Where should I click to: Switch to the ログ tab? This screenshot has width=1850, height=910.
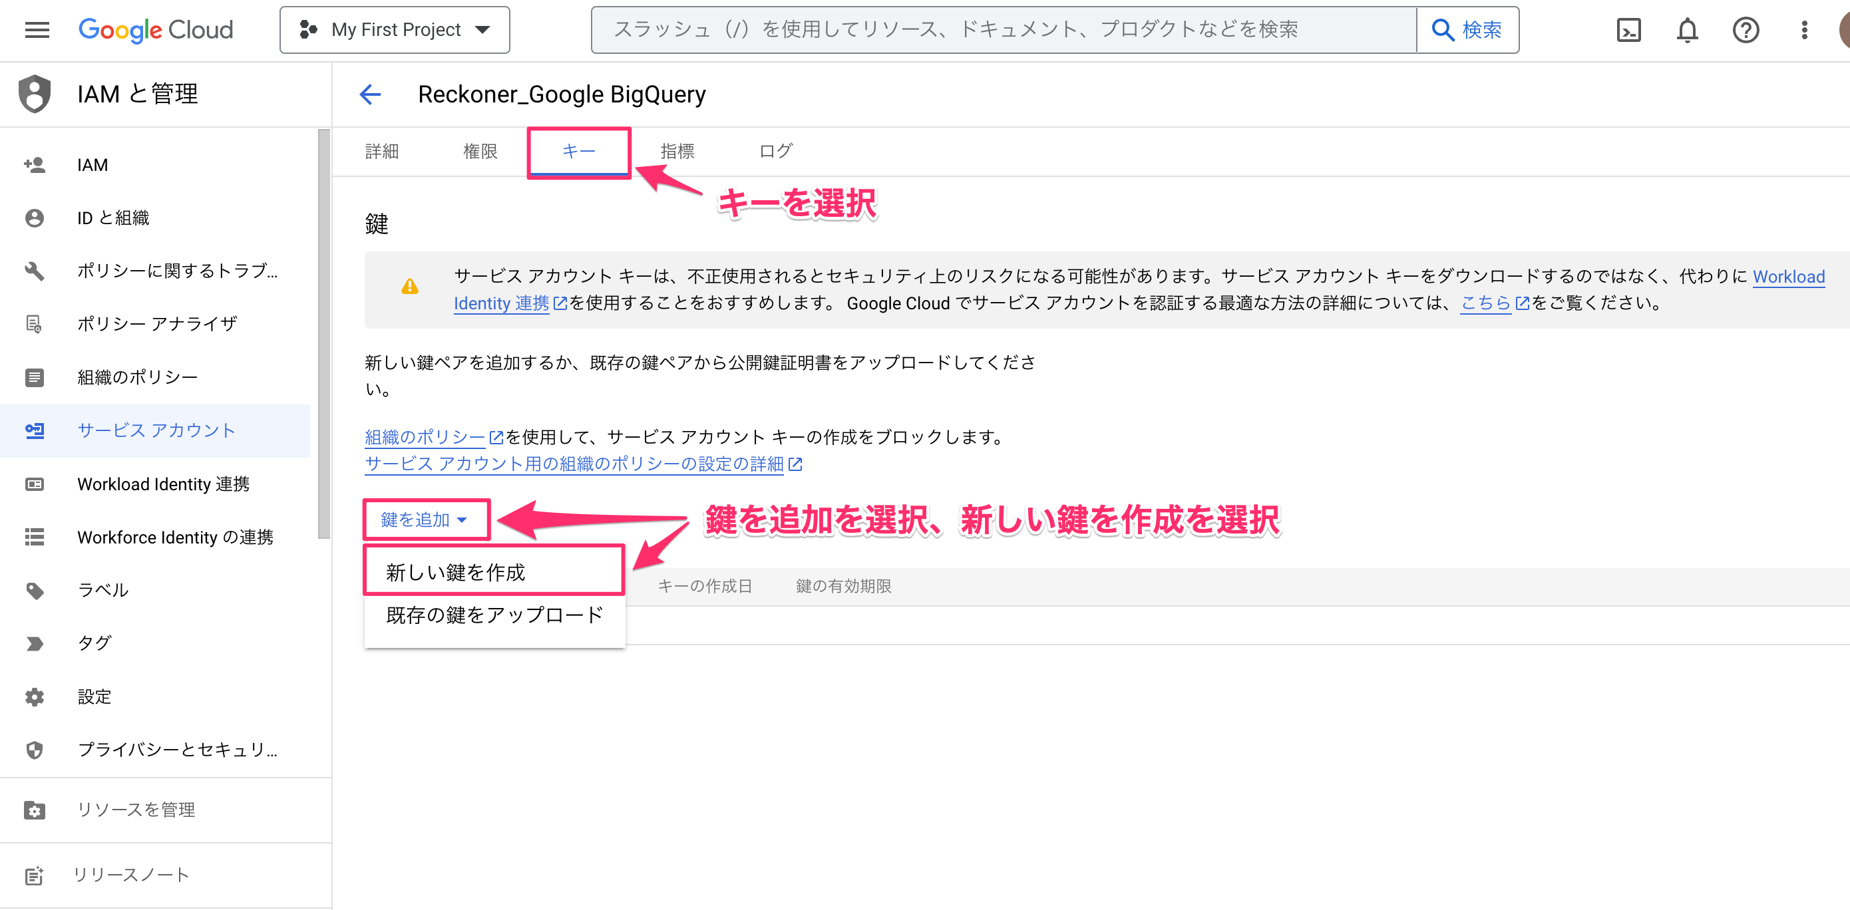point(777,152)
